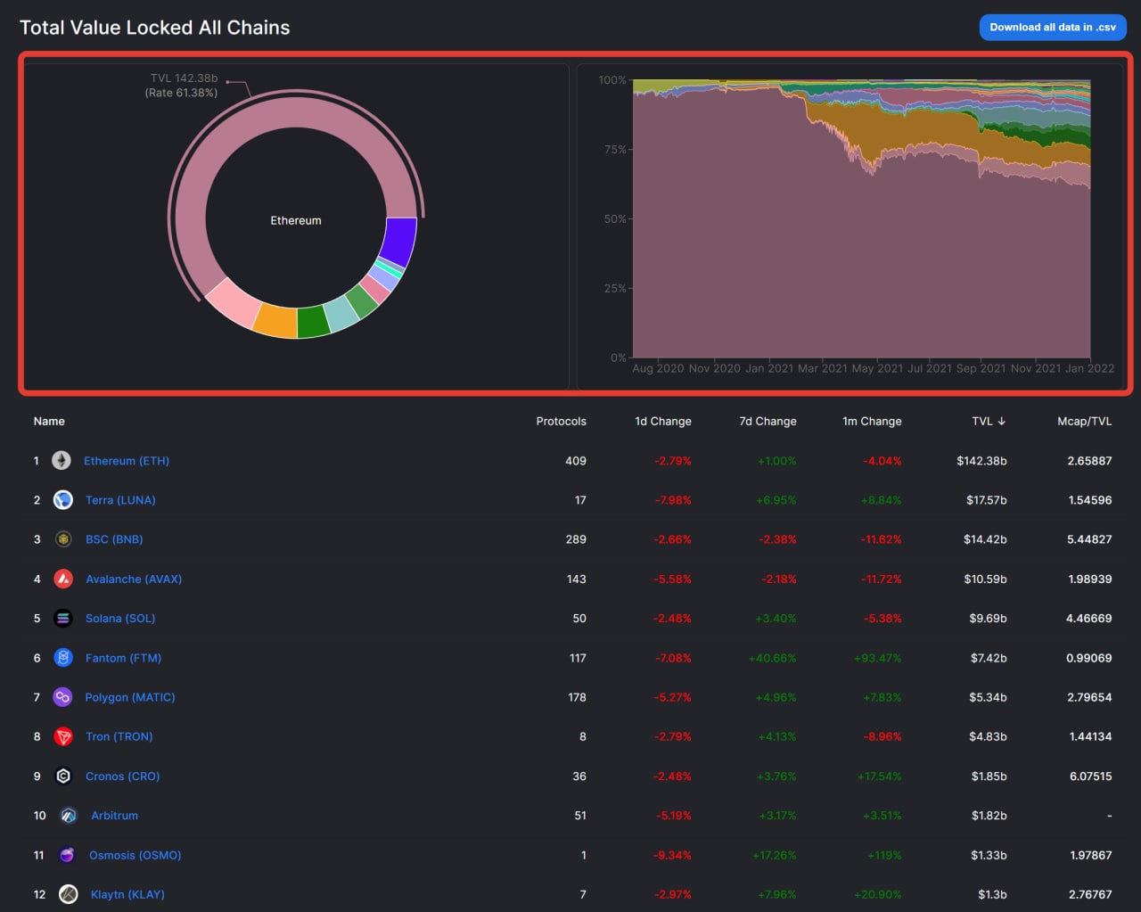Sort table by Mcap/TVL column
1141x912 pixels.
point(1085,421)
